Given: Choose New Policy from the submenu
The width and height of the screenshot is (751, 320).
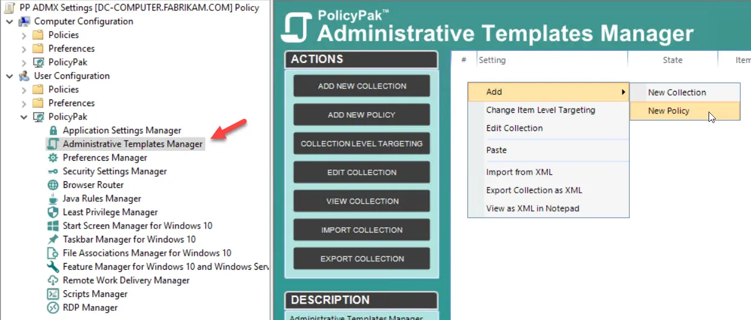Looking at the screenshot, I should 685,111.
